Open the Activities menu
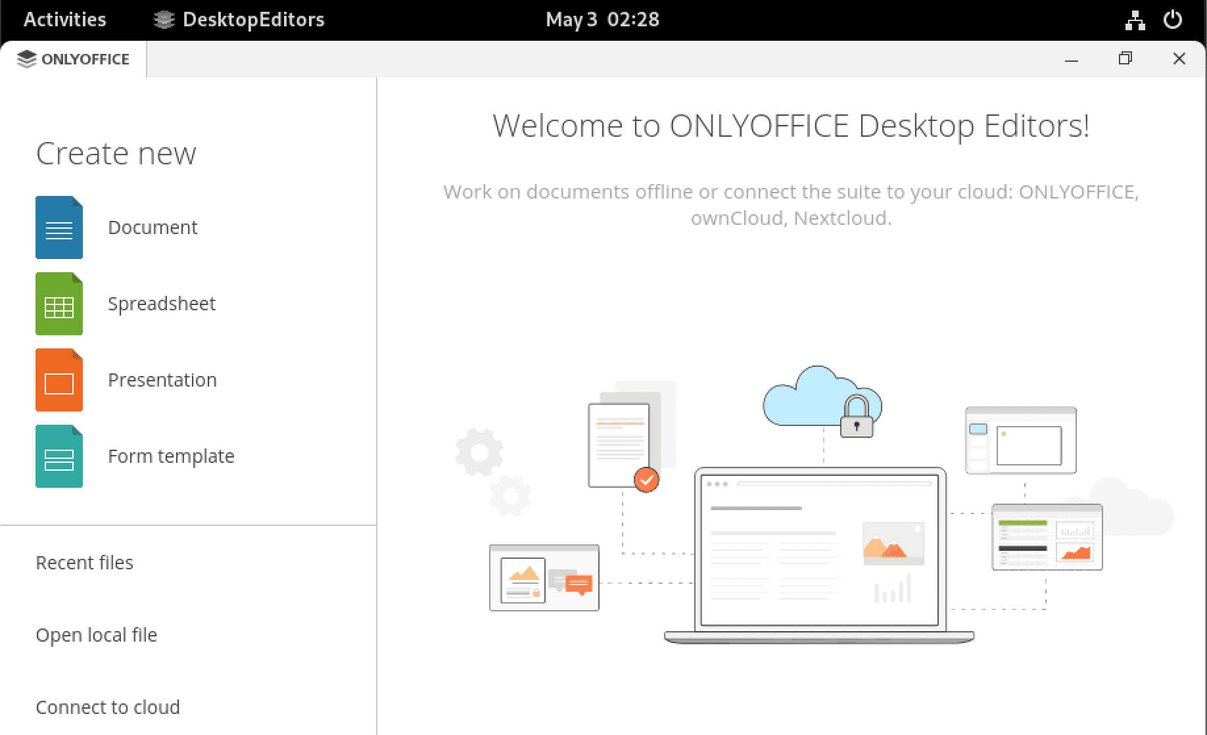 (x=64, y=19)
